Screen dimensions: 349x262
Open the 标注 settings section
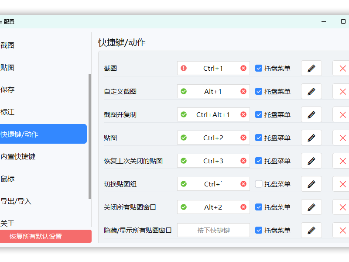(x=43, y=112)
